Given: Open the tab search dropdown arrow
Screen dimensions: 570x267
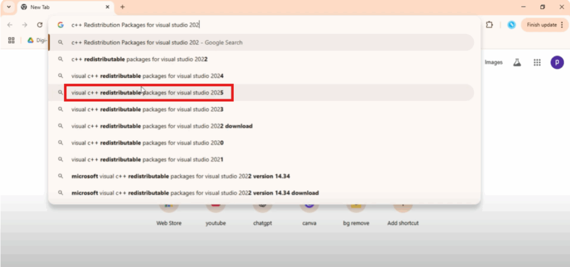Looking at the screenshot, I should pos(9,7).
